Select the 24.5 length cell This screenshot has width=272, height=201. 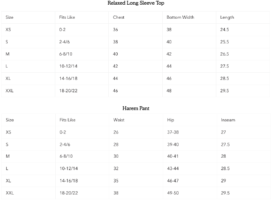click(225, 30)
